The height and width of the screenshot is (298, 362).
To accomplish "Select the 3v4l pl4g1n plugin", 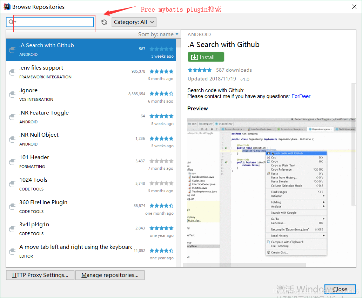I will pos(91,229).
